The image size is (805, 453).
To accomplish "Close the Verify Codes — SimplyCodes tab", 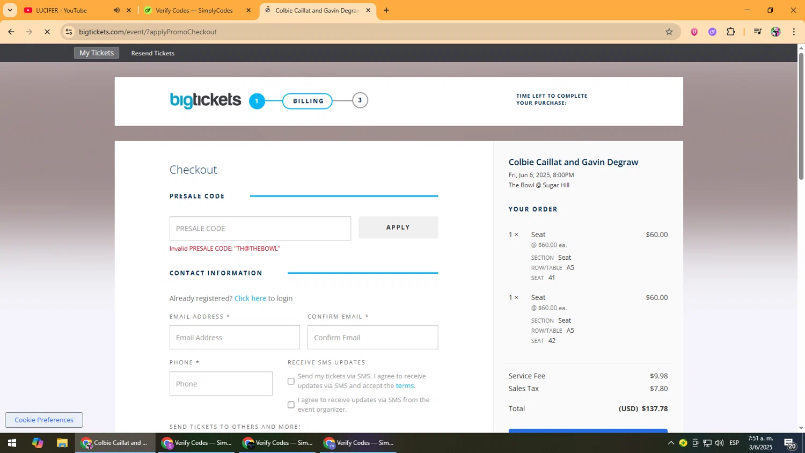I will click(x=248, y=10).
